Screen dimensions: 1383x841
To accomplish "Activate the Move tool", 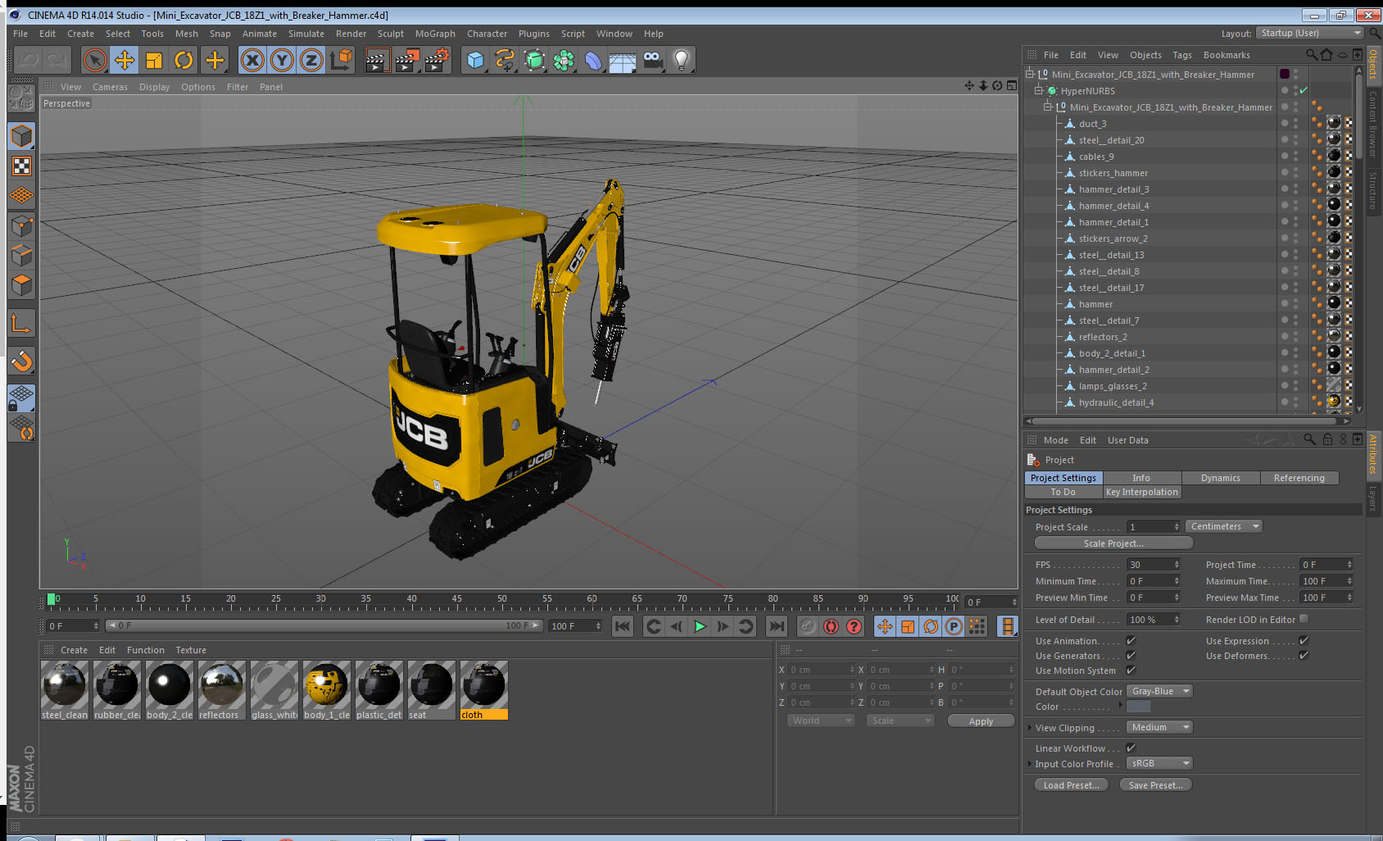I will click(125, 60).
